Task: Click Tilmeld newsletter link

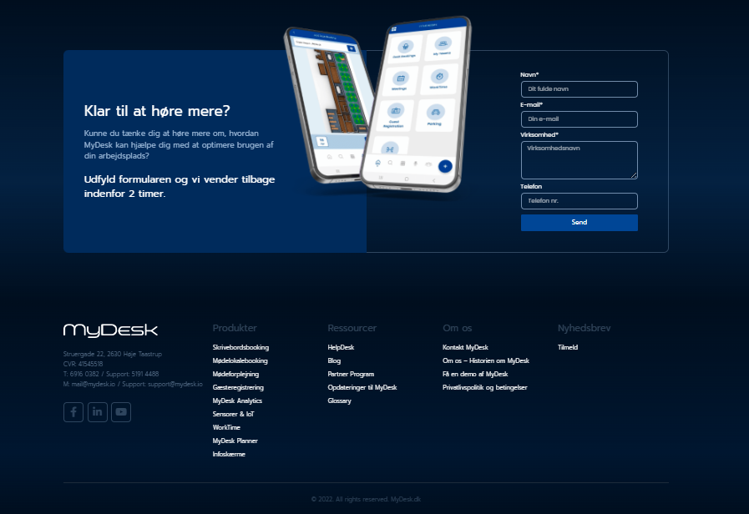Action: (568, 347)
